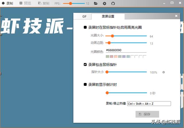
Task: Click the countdown seconds slider handle
Action: (107, 93)
